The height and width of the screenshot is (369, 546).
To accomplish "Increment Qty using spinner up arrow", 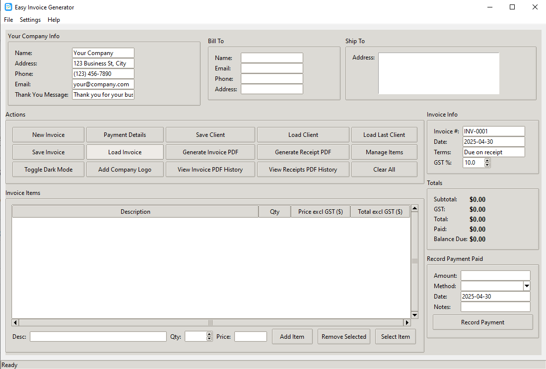I will (209, 334).
